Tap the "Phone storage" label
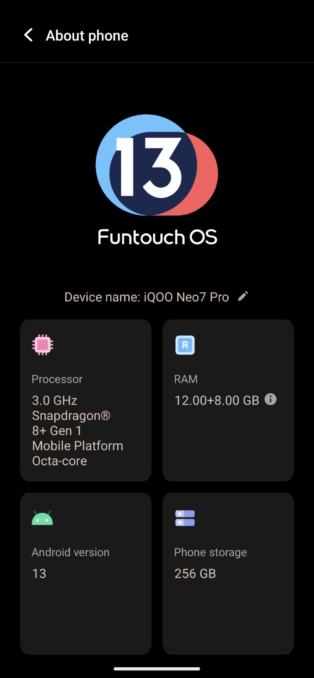The height and width of the screenshot is (678, 314). pyautogui.click(x=210, y=552)
